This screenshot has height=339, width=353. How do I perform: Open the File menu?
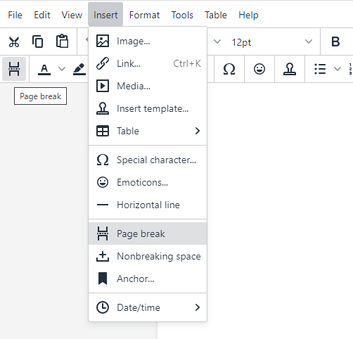pos(15,15)
